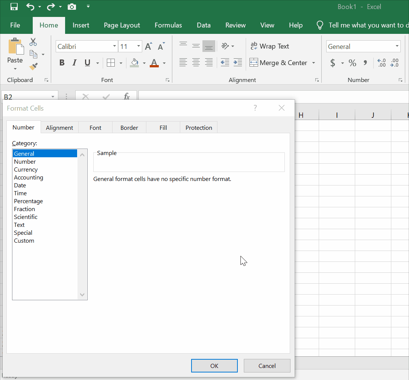
Task: Toggle Italic formatting
Action: 75,62
